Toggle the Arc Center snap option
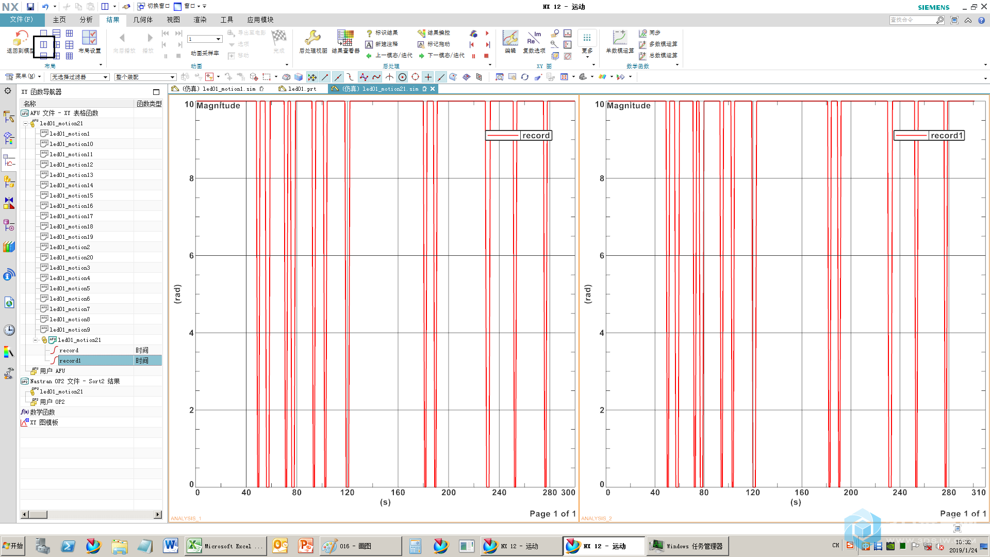 [402, 77]
